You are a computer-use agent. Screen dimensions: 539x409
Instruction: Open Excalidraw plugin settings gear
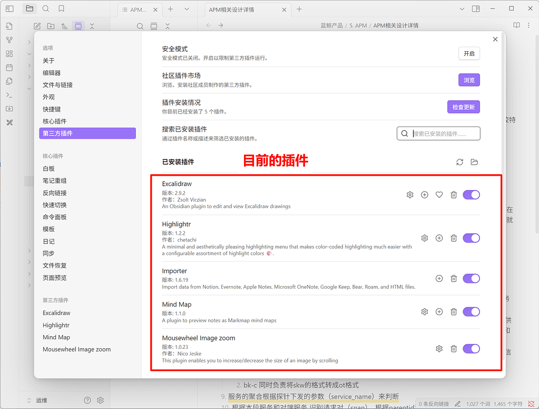pyautogui.click(x=410, y=195)
